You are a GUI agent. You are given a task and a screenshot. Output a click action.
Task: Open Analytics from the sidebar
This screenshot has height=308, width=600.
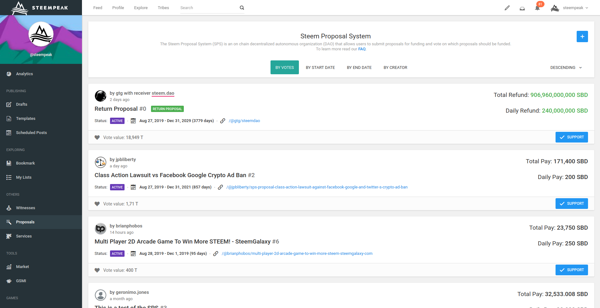pos(24,74)
